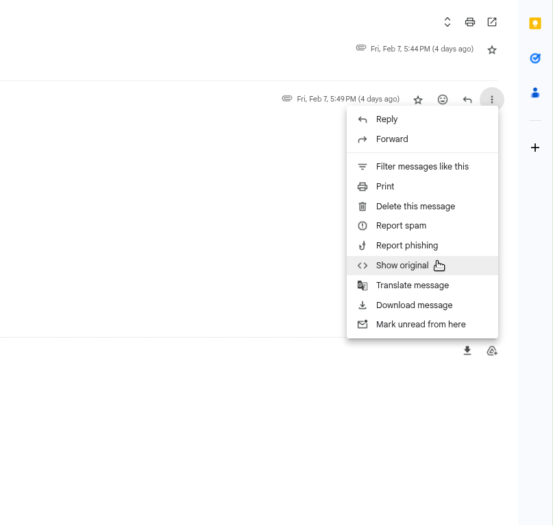Report the message as phishing
The height and width of the screenshot is (525, 553).
coord(407,245)
